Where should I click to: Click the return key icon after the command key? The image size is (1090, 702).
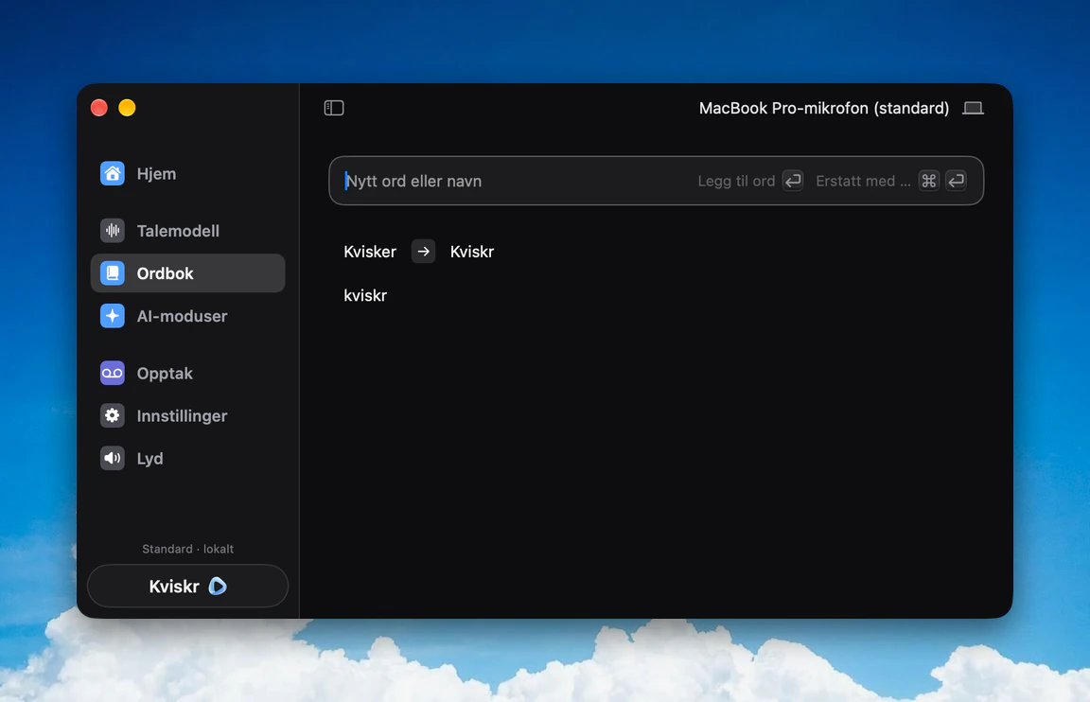tap(956, 181)
